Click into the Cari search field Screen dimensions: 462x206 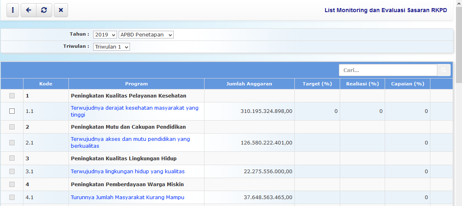(387, 70)
